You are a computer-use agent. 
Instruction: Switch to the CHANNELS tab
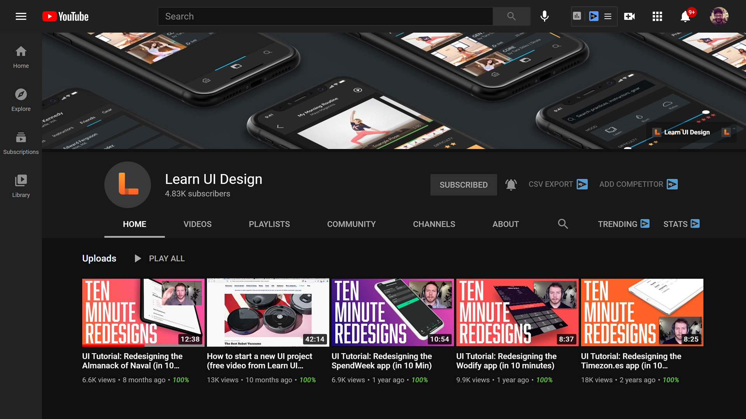click(434, 224)
